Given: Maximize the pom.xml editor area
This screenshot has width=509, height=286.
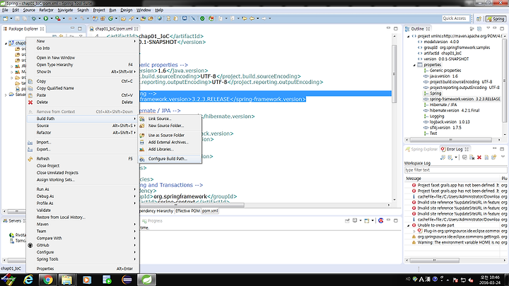Looking at the screenshot, I should tap(396, 28).
